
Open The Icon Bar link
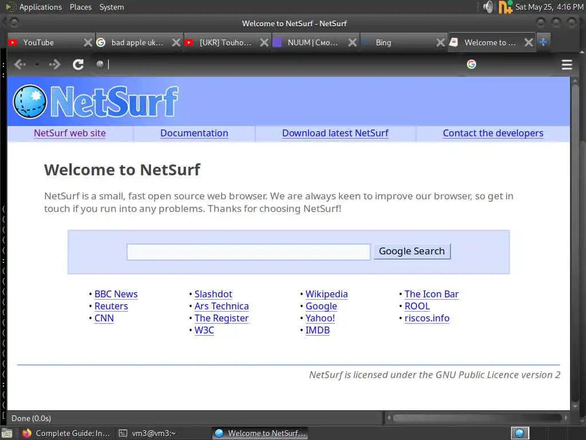(431, 294)
